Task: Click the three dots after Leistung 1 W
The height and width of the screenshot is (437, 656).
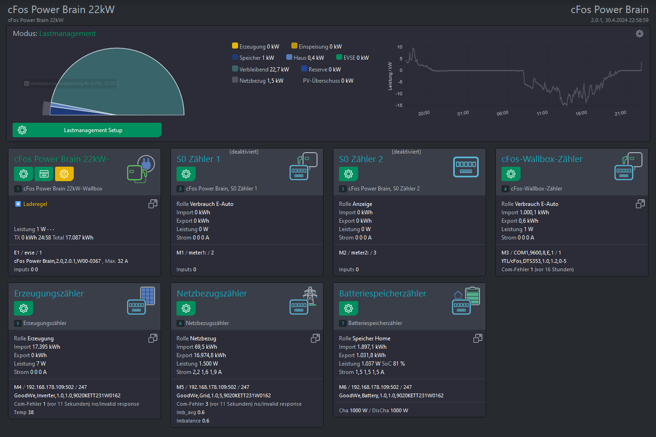Action: 51,230
